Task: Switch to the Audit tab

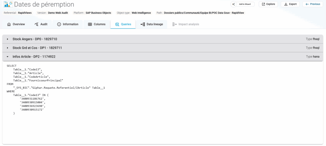Action: (41, 24)
